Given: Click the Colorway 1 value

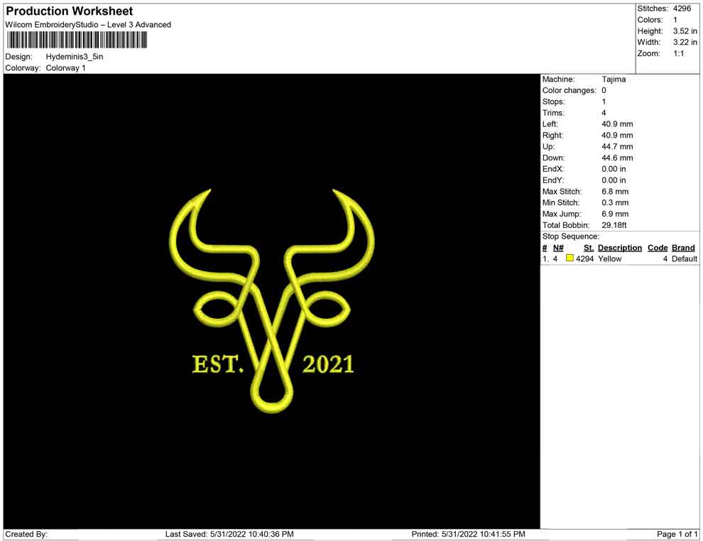Looking at the screenshot, I should click(x=65, y=68).
